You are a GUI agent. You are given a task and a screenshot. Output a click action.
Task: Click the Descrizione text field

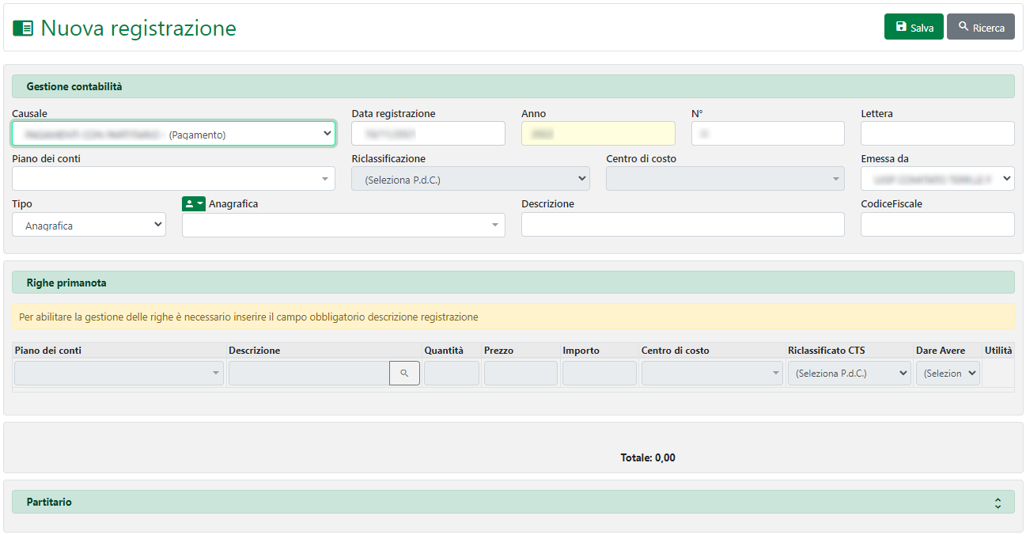click(x=682, y=225)
